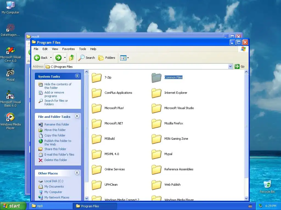
Task: Select the Internet Explorer folder icon
Action: click(x=156, y=93)
